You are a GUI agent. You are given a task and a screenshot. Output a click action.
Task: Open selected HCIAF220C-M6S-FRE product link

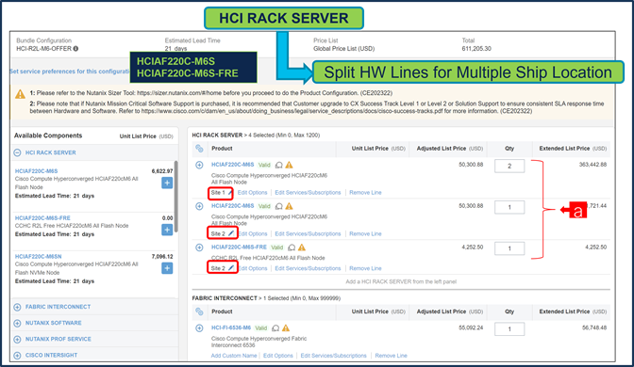[x=239, y=247]
